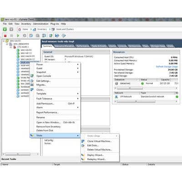This screenshot has width=182, height=182.
Task: Click the datastore1 disk icon
Action: coord(116,83)
